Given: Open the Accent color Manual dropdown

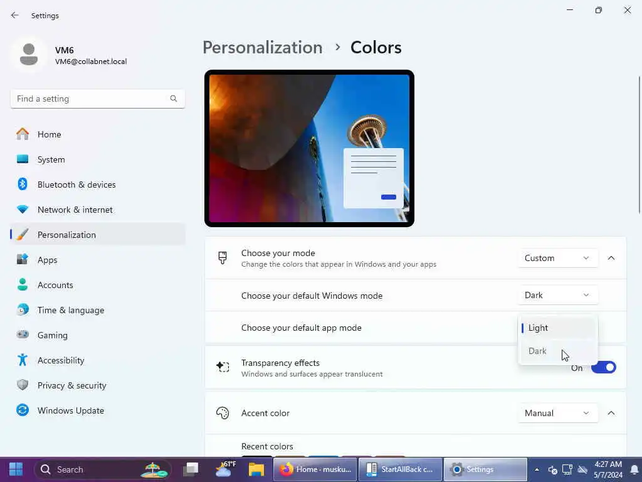Looking at the screenshot, I should pos(557,413).
